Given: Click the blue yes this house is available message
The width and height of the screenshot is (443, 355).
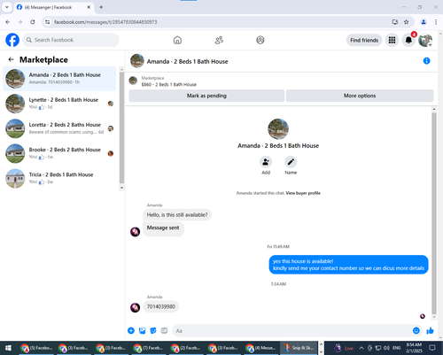Looking at the screenshot, I should 348,265.
